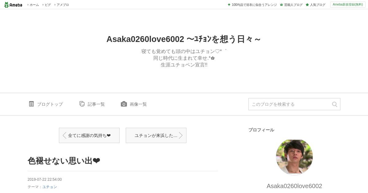Click the search magnifier icon
The width and height of the screenshot is (368, 193).
tap(335, 104)
